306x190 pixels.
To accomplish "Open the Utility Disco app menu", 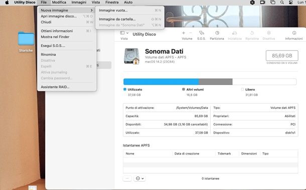I will point(25,2).
